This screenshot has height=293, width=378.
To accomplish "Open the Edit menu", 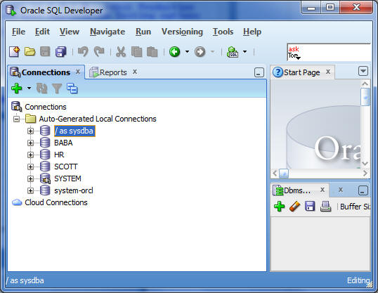I will (42, 32).
